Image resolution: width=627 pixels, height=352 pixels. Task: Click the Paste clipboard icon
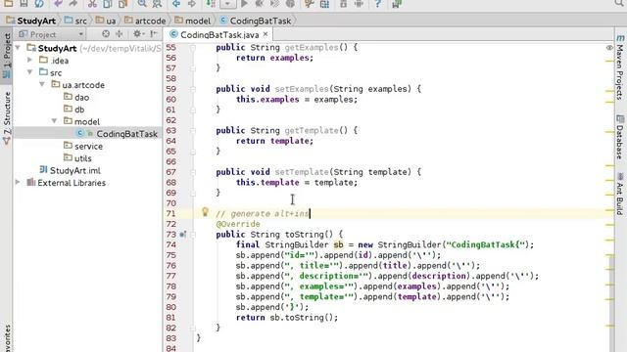coord(122,3)
